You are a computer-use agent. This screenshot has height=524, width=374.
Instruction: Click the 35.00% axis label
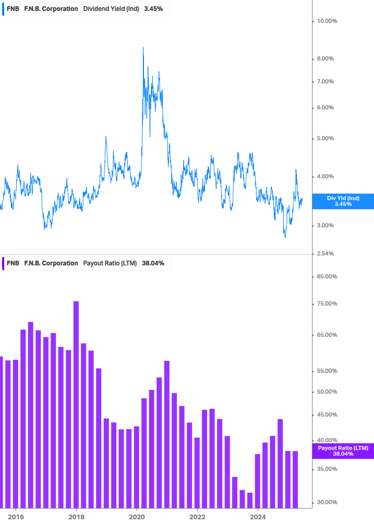point(327,469)
